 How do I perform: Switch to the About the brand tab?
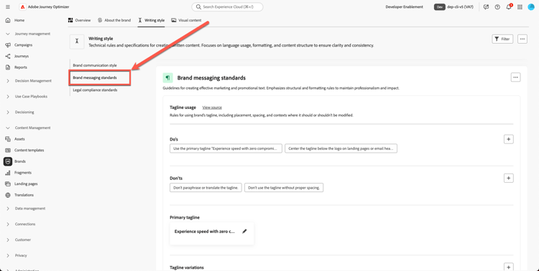pos(114,20)
